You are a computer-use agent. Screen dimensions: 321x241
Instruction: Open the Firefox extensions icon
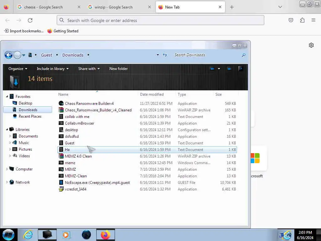pos(303,20)
